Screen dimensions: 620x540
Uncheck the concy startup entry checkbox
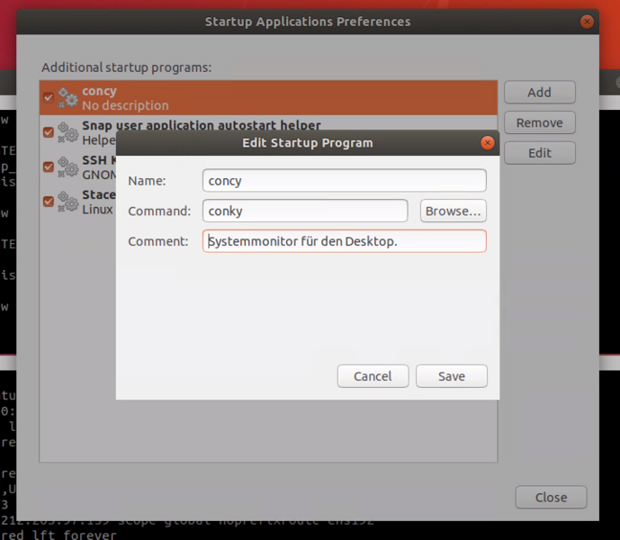(x=49, y=98)
